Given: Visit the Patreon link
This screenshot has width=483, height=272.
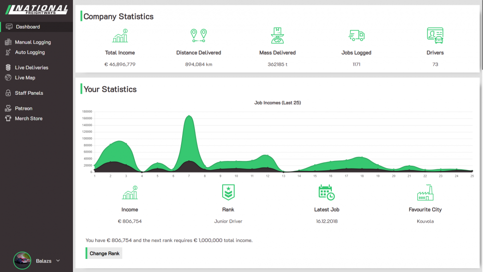Looking at the screenshot, I should (24, 109).
